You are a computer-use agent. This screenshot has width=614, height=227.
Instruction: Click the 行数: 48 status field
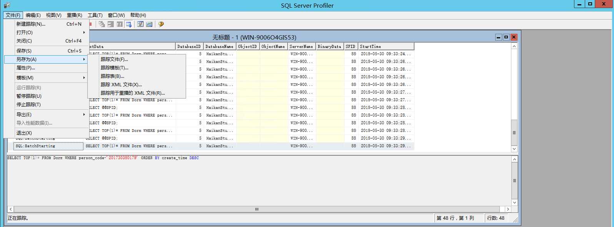pos(496,218)
